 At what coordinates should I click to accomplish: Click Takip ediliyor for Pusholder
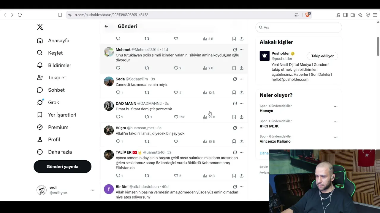[322, 56]
